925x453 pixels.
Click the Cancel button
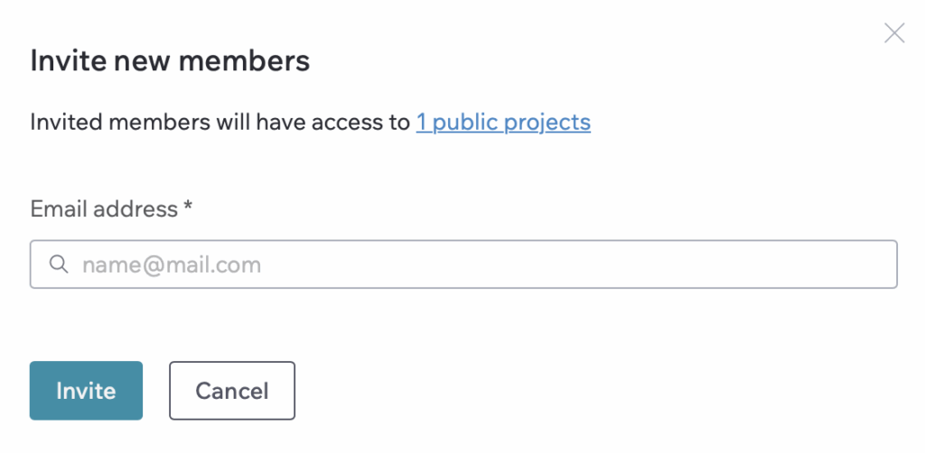[232, 391]
